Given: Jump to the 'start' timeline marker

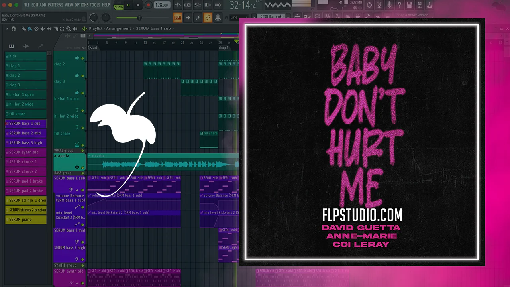Looking at the screenshot, I should [93, 48].
